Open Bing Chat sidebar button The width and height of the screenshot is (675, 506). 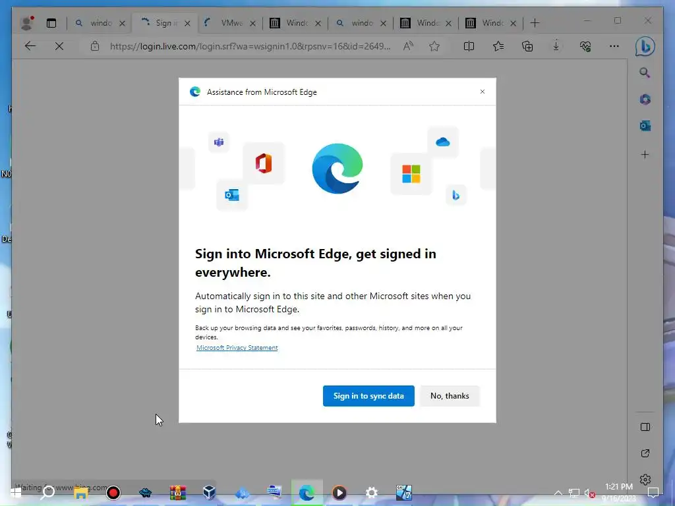pyautogui.click(x=645, y=47)
